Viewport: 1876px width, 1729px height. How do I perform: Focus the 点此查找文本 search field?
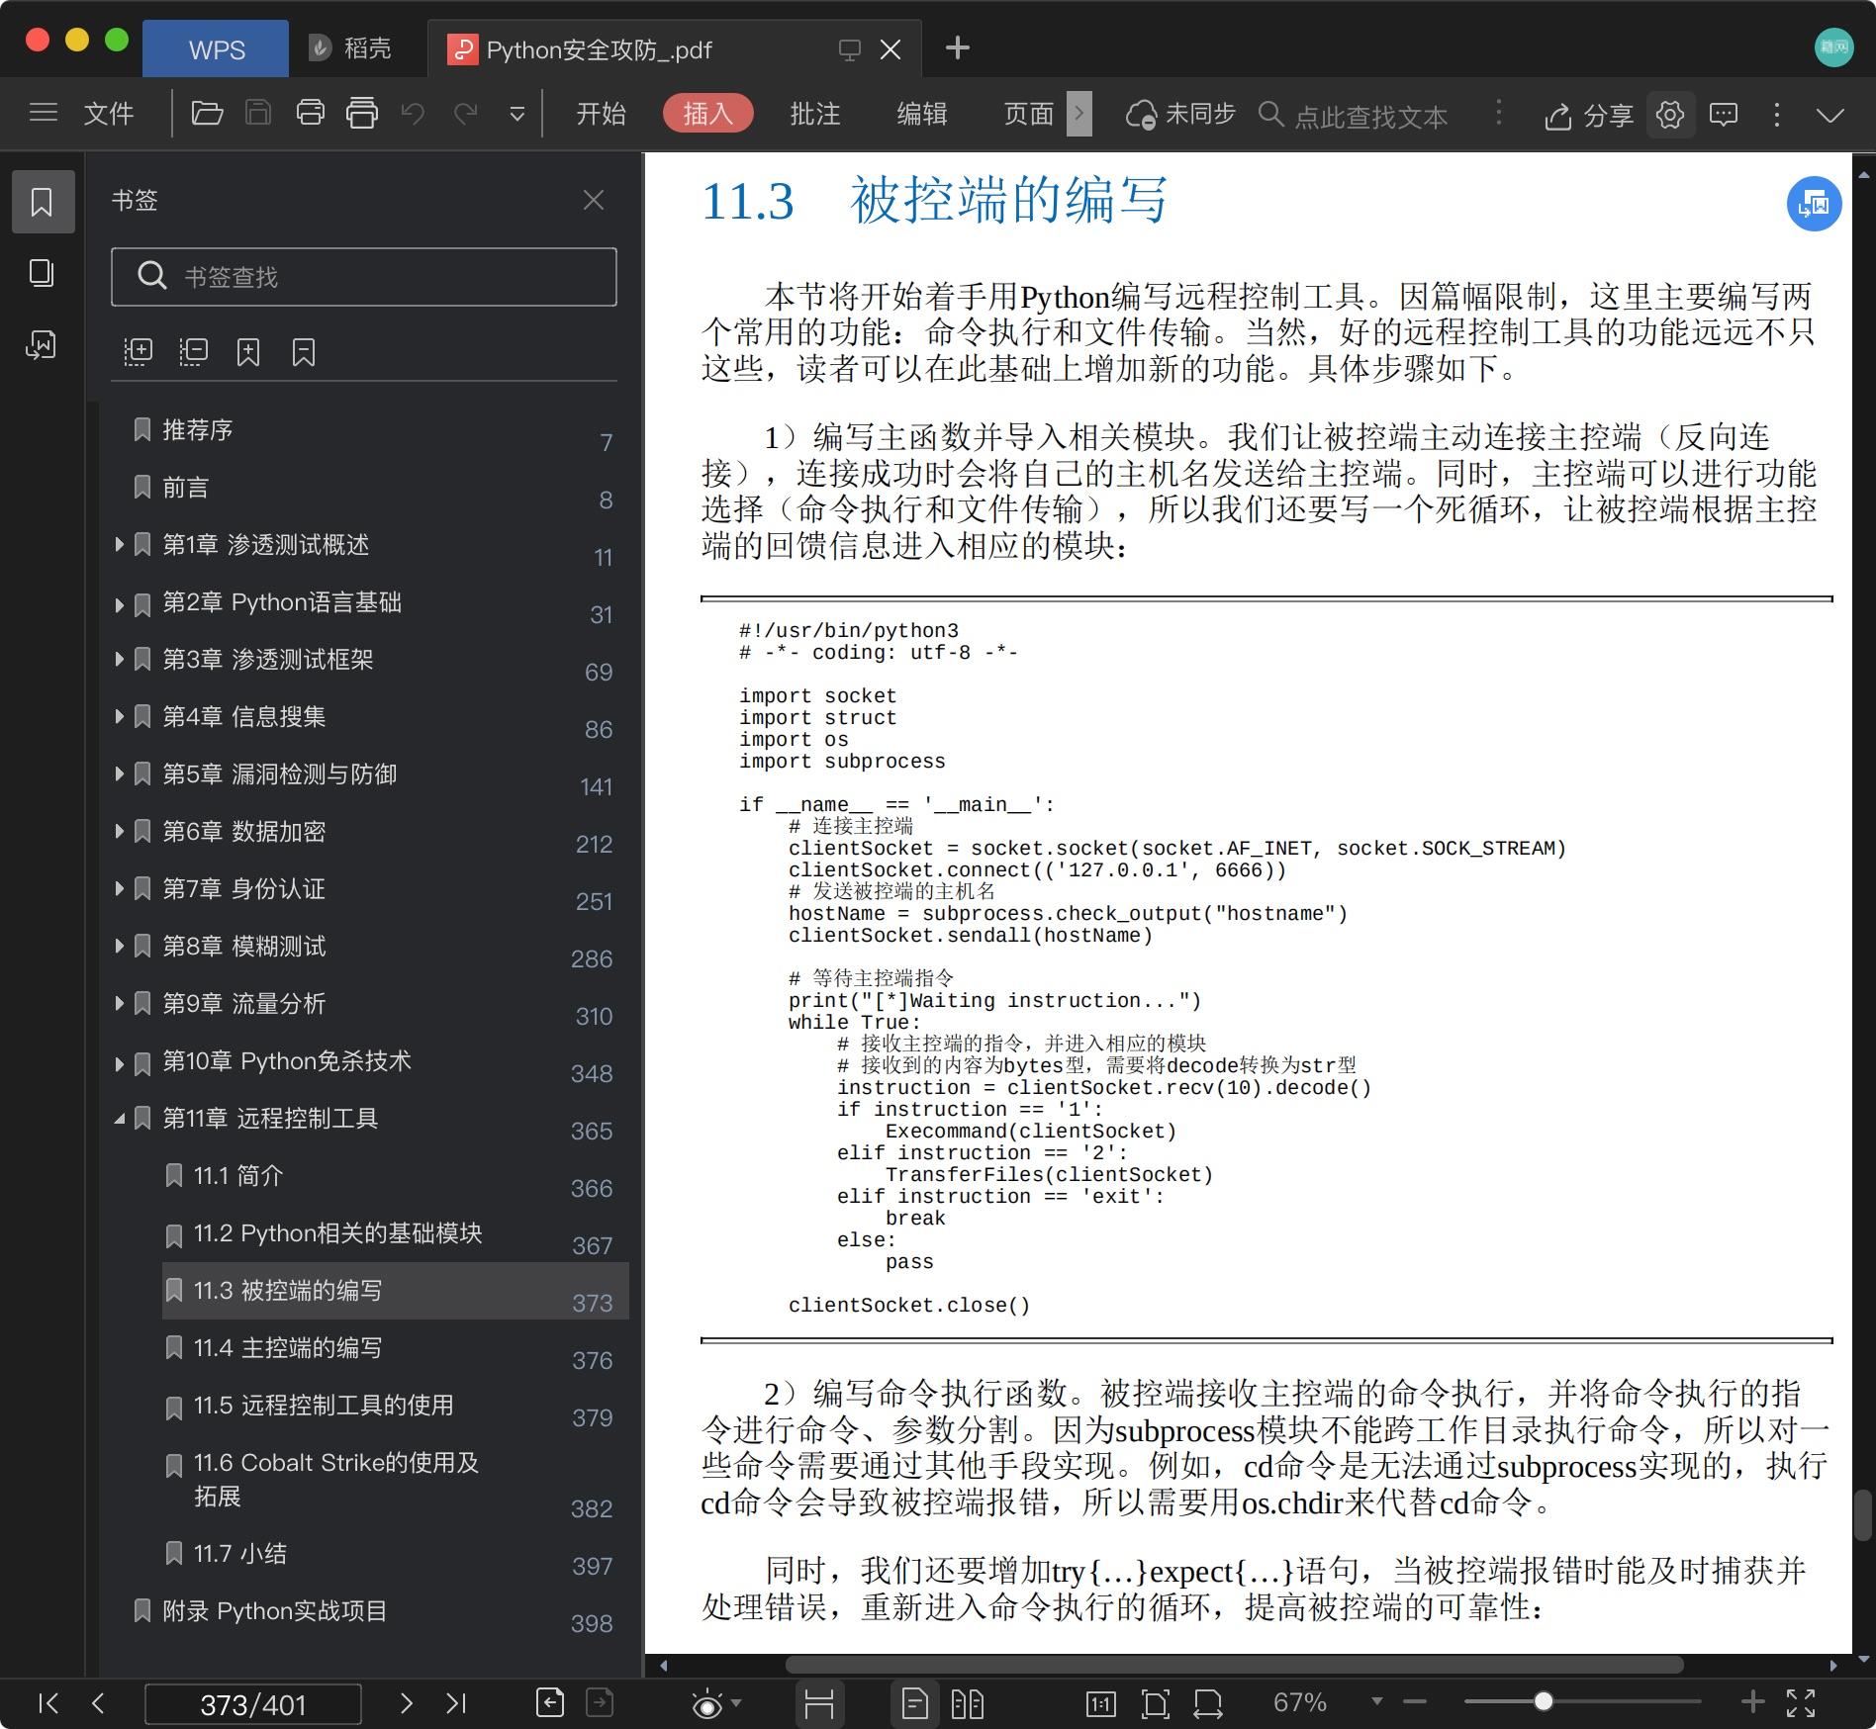click(1370, 116)
